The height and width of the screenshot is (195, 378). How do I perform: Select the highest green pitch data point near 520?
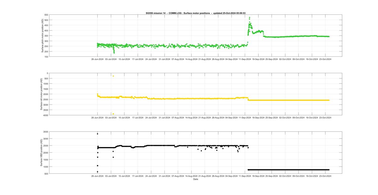[x=249, y=18]
